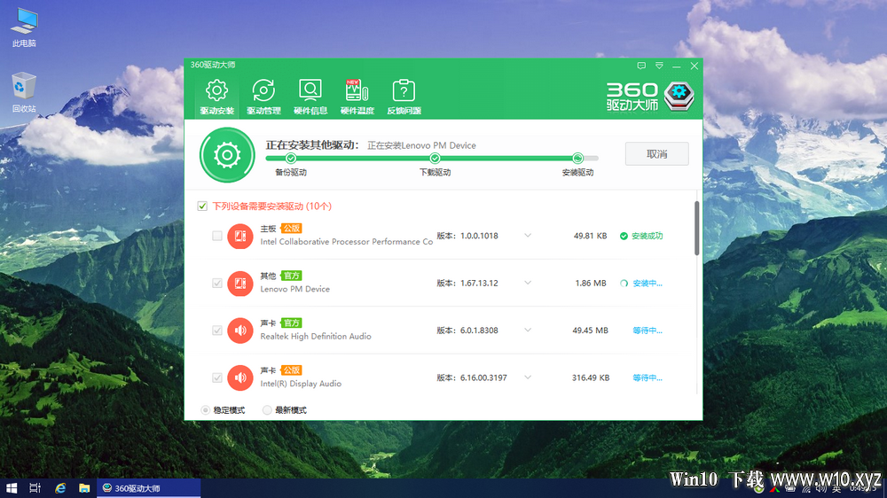Toggle checkbox for Lenovo PM Device row
The height and width of the screenshot is (498, 887).
coord(216,284)
